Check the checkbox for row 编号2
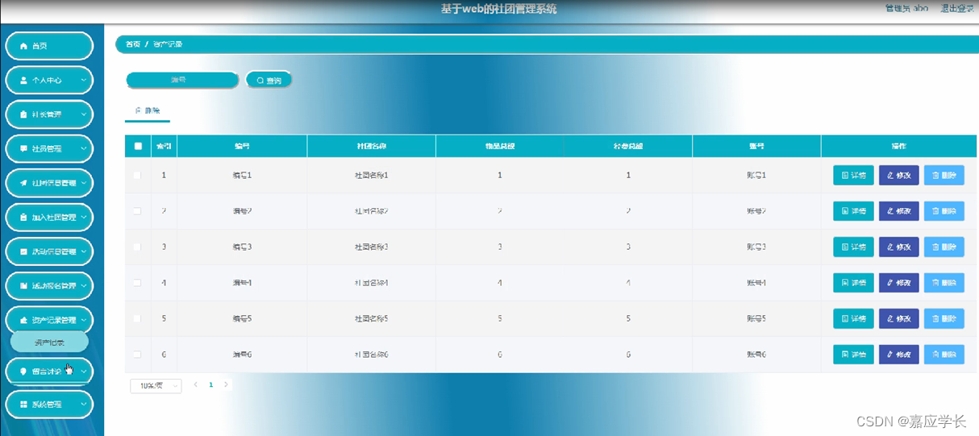979x436 pixels. click(x=137, y=211)
